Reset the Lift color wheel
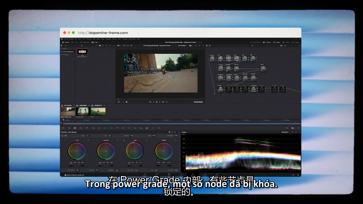Image resolution: width=363 pixels, height=204 pixels. pos(89,140)
